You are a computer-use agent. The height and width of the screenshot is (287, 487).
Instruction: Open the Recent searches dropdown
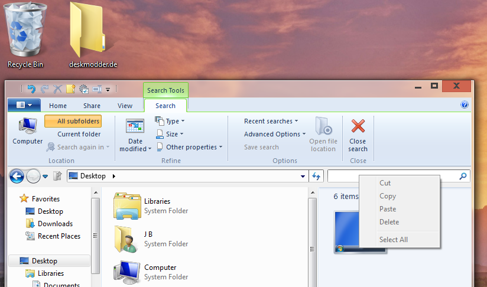click(271, 121)
